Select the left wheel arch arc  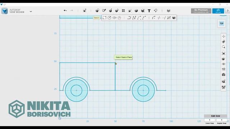point(77,77)
